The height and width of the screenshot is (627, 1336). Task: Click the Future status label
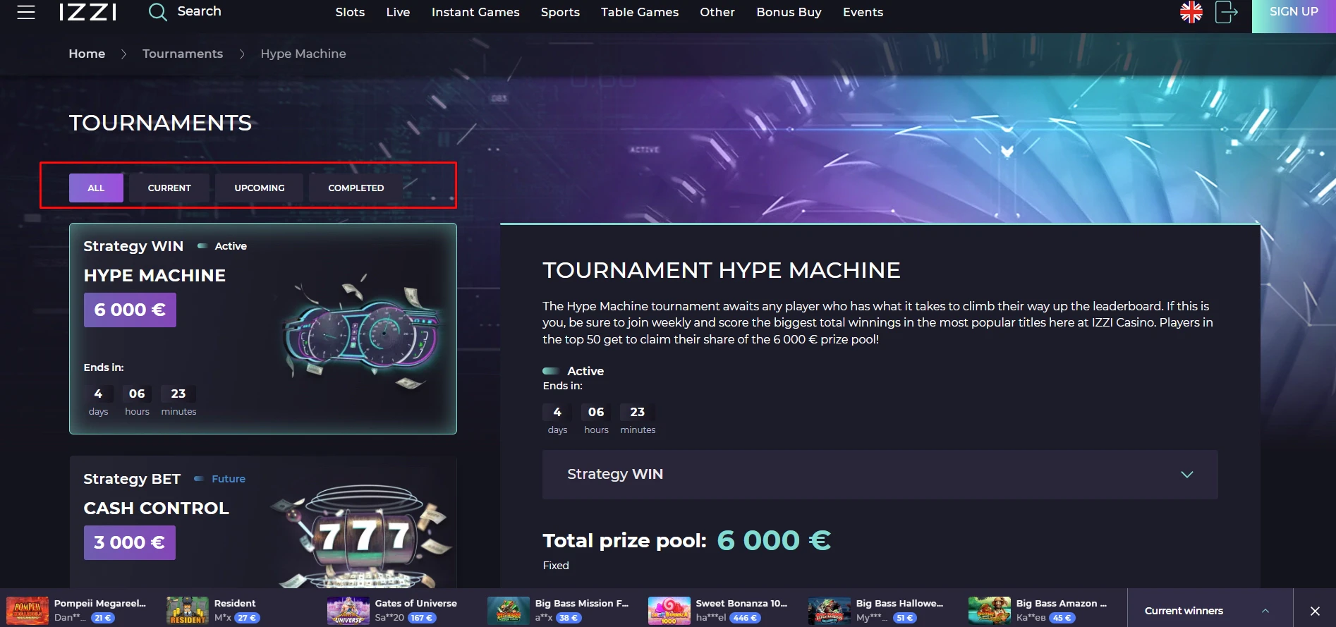229,479
